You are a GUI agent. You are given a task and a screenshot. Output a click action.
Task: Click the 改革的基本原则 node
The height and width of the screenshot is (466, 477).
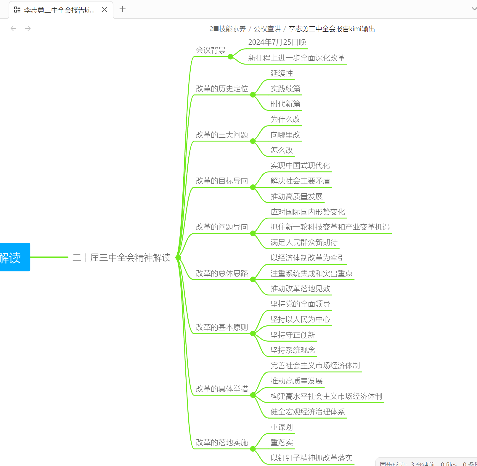point(222,327)
